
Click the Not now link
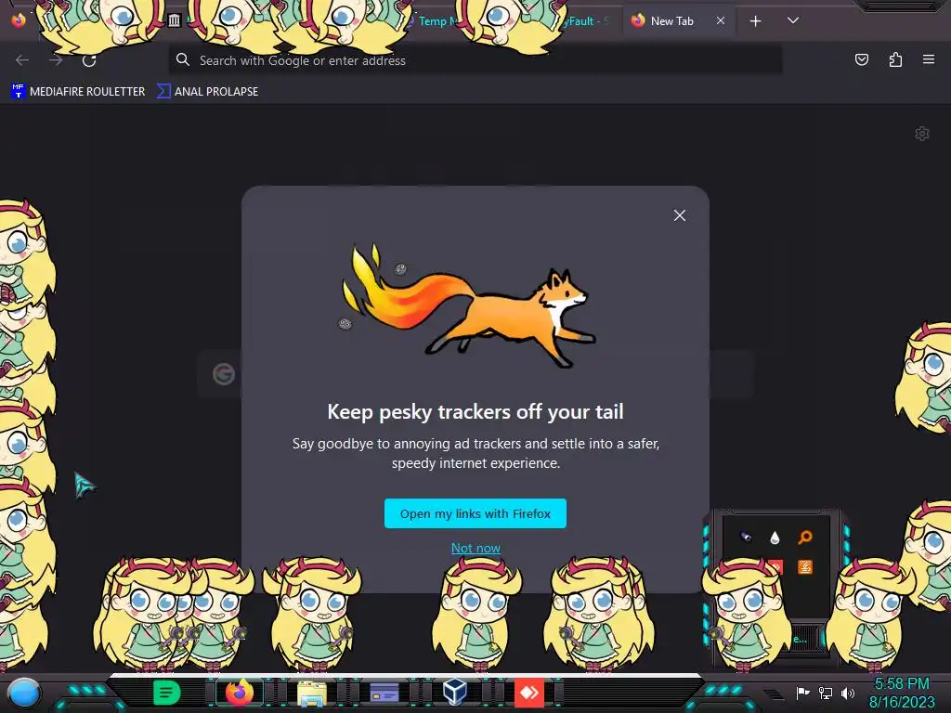coord(475,548)
